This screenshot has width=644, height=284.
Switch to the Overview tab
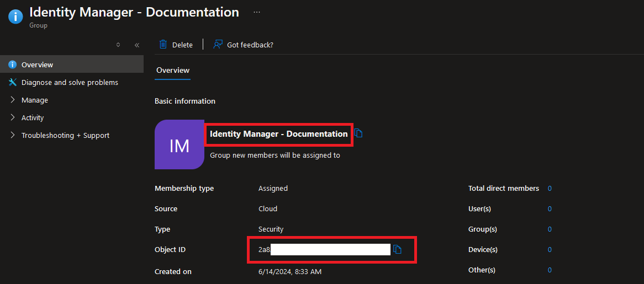pos(173,70)
